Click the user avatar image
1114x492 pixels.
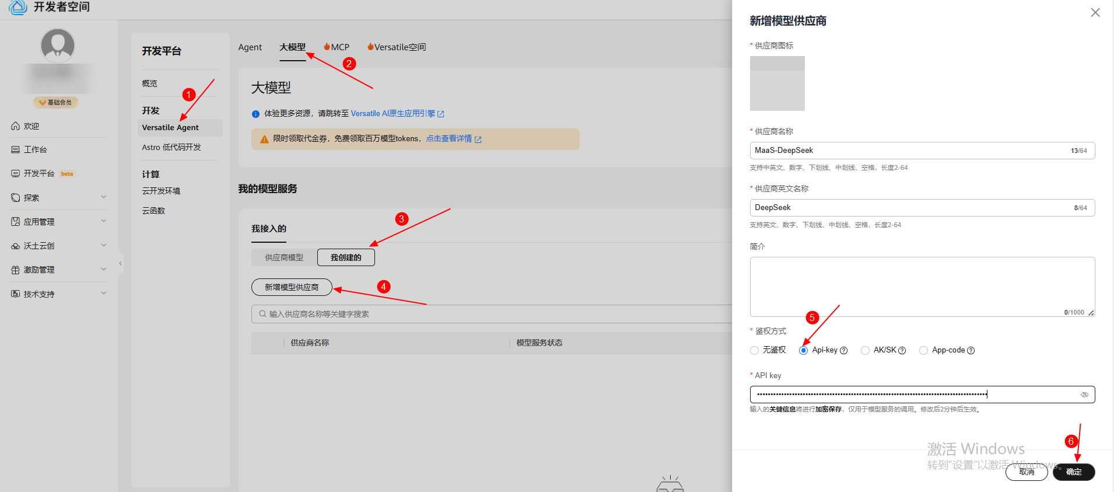click(x=58, y=46)
